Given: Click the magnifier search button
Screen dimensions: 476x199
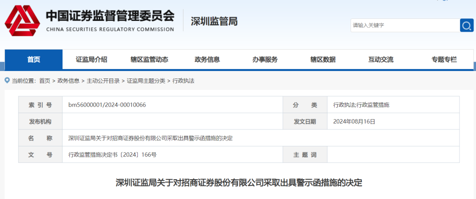Looking at the screenshot, I should pyautogui.click(x=467, y=25).
